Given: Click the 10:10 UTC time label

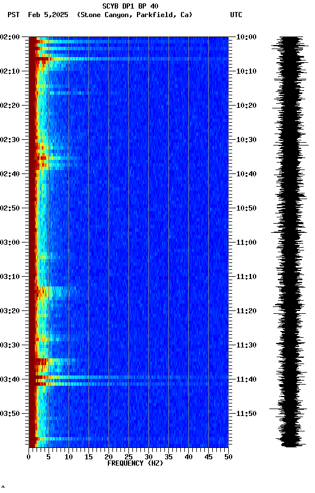Looking at the screenshot, I should 247,71.
